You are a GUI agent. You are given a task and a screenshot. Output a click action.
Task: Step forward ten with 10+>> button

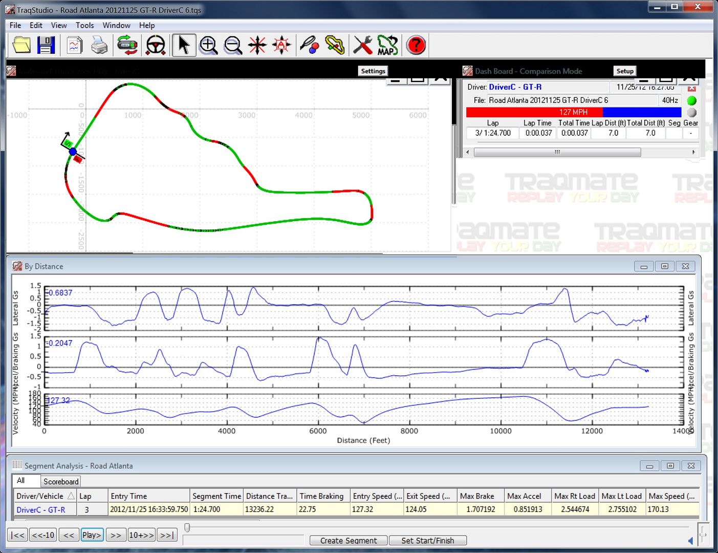pyautogui.click(x=141, y=535)
